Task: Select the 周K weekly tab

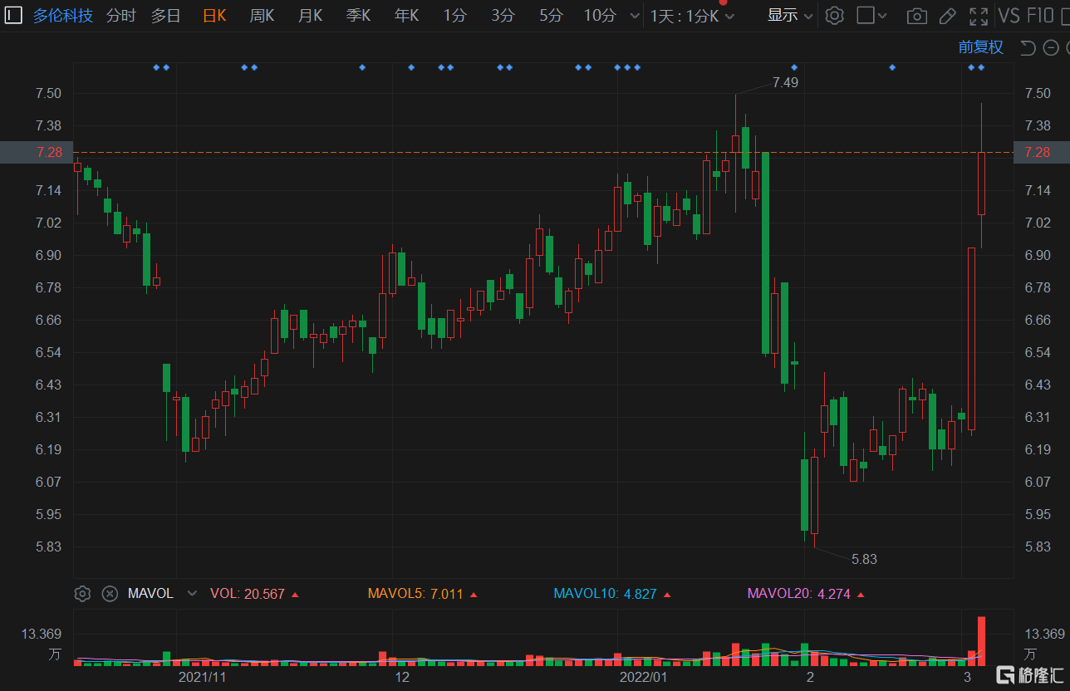Action: pyautogui.click(x=263, y=15)
